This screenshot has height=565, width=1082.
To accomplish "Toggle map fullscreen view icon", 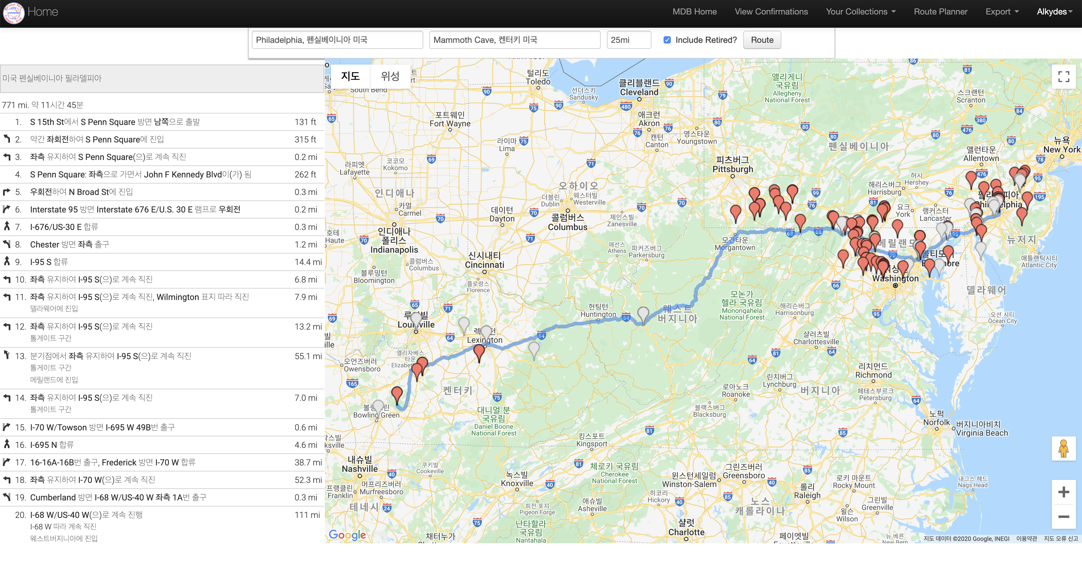I will [x=1064, y=76].
